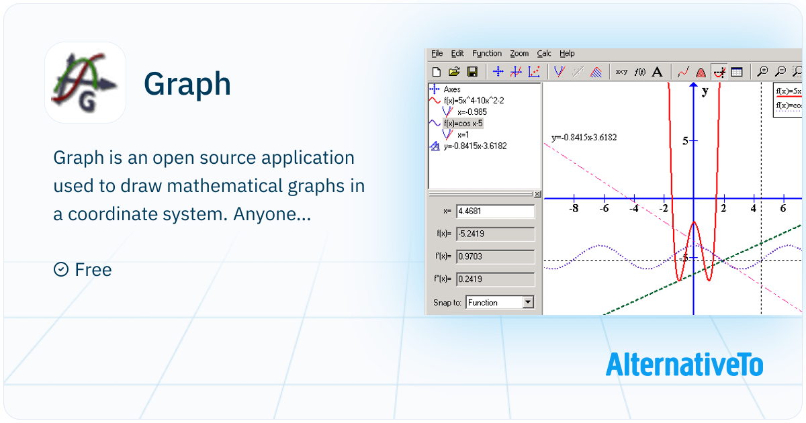Viewport: 806px width, 423px height.
Task: Select f(x)=cos x-5 in the list
Action: 463,124
